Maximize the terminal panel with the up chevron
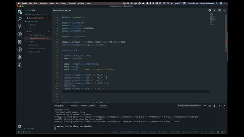This screenshot has height=137, width=244. click(x=220, y=106)
